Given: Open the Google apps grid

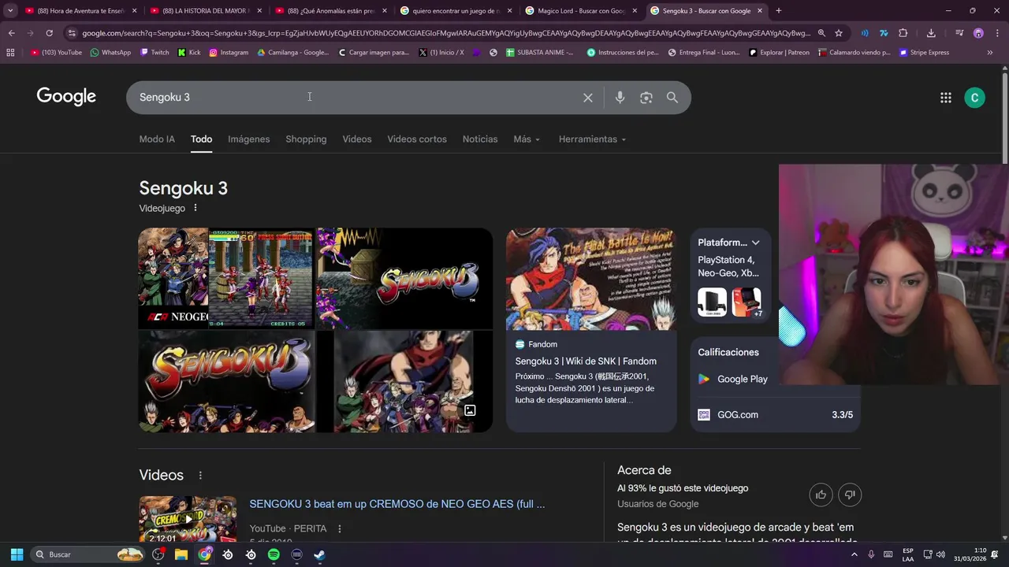Looking at the screenshot, I should (x=946, y=98).
